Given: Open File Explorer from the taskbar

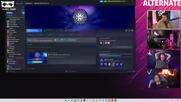Looking at the screenshot, I should (69, 100).
